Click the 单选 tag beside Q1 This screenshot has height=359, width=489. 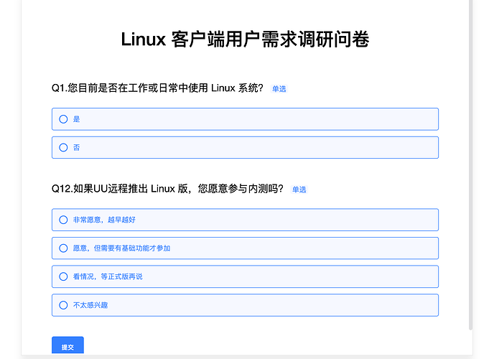click(279, 89)
